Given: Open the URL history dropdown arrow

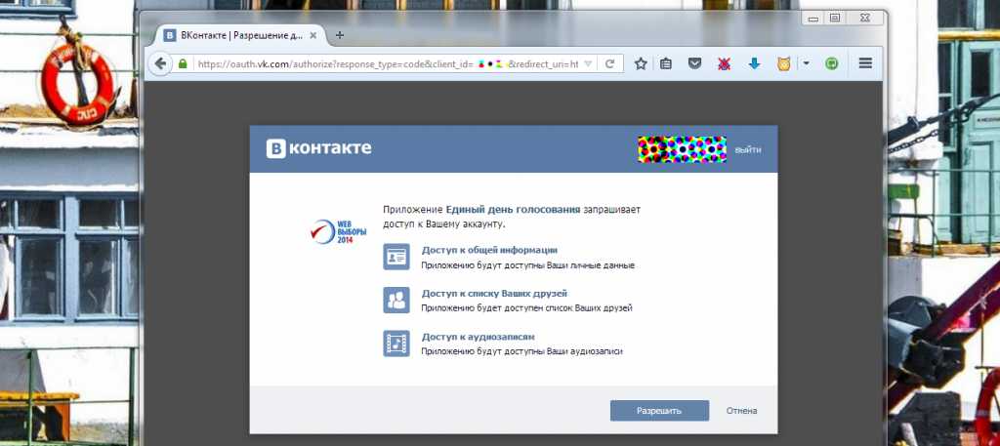Looking at the screenshot, I should click(x=588, y=63).
